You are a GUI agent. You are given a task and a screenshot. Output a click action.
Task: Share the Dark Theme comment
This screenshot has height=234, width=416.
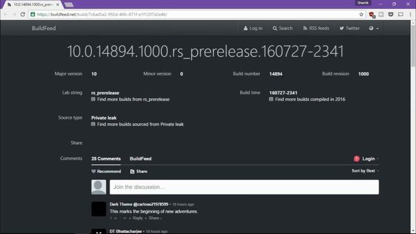point(155,218)
